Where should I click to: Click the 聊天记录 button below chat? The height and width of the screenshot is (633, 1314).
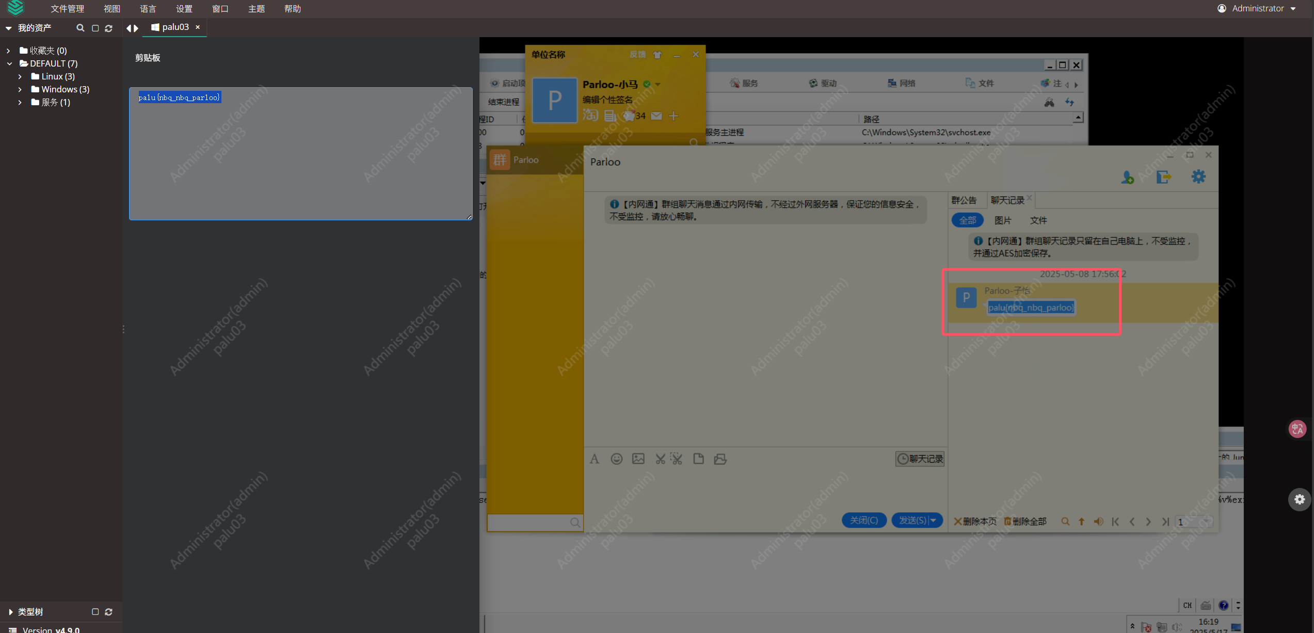click(920, 459)
